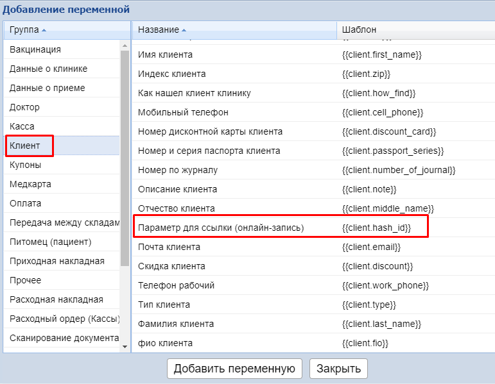495x384 pixels.
Task: Sort by the Название column header
Action: tap(158, 29)
